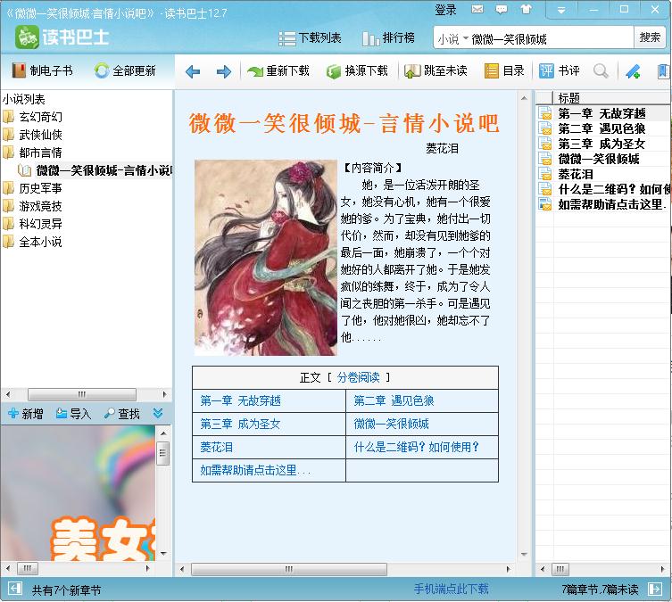Select 如需帮助请点击这里 row in chapter list

click(x=603, y=204)
